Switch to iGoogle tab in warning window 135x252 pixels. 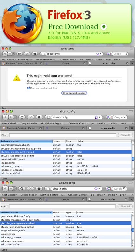click(65, 63)
